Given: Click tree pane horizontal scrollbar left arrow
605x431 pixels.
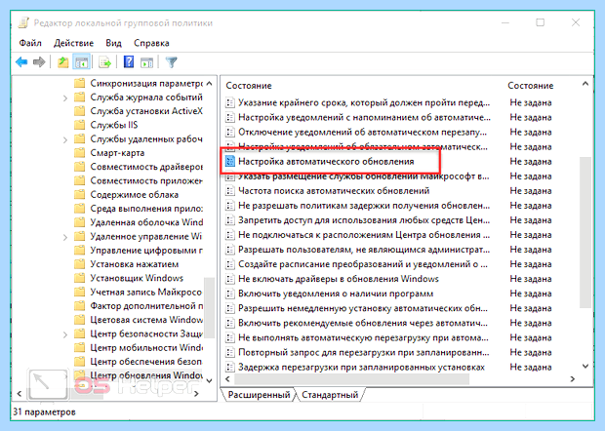Looking at the screenshot, I should pyautogui.click(x=20, y=394).
